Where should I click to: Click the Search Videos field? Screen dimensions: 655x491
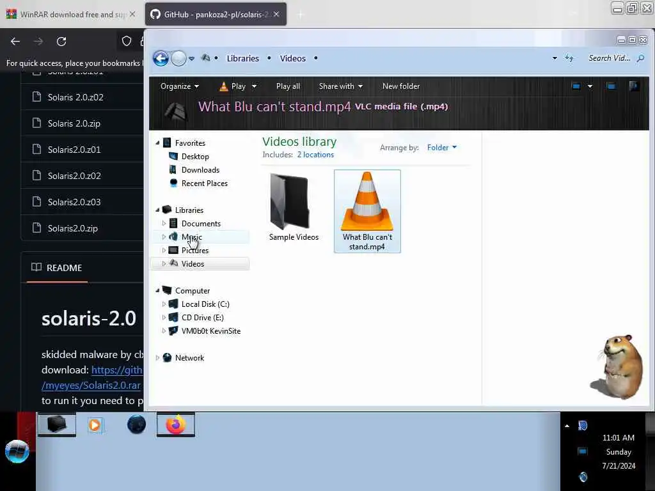coord(609,58)
